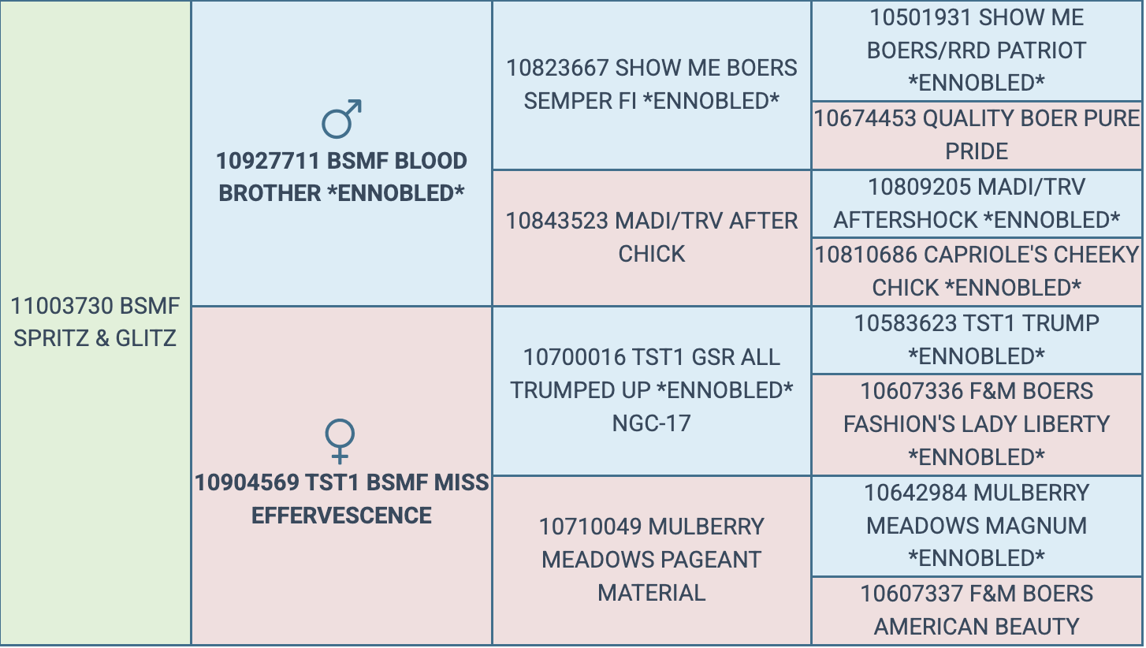The image size is (1146, 648).
Task: Open registration number 10927711 in the sire cell
Action: 270,161
